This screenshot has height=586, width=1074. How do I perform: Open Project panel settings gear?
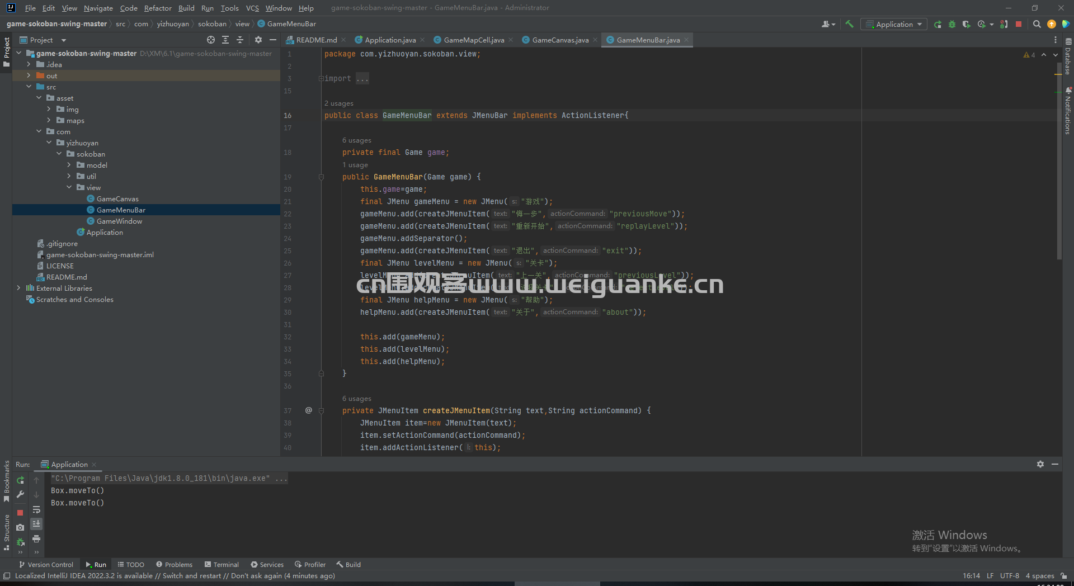pyautogui.click(x=258, y=40)
